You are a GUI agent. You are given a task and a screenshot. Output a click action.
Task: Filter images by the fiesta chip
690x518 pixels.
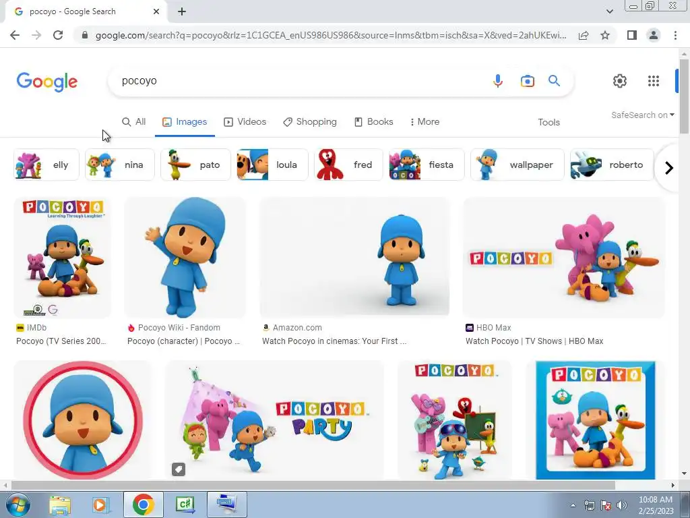pyautogui.click(x=427, y=165)
